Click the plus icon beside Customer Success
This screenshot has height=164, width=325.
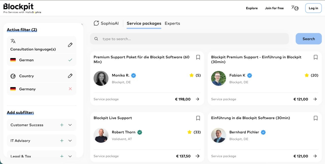point(62,125)
